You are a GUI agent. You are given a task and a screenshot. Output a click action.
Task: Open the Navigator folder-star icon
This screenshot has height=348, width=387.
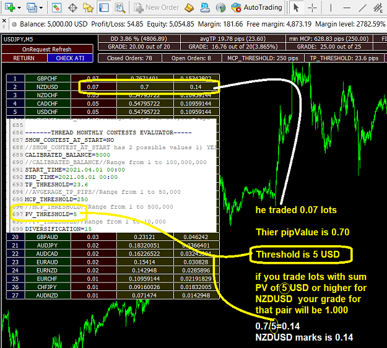coord(88,8)
